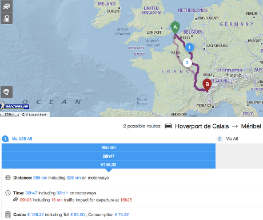Click the grey route 2 summary column

click(x=240, y=156)
